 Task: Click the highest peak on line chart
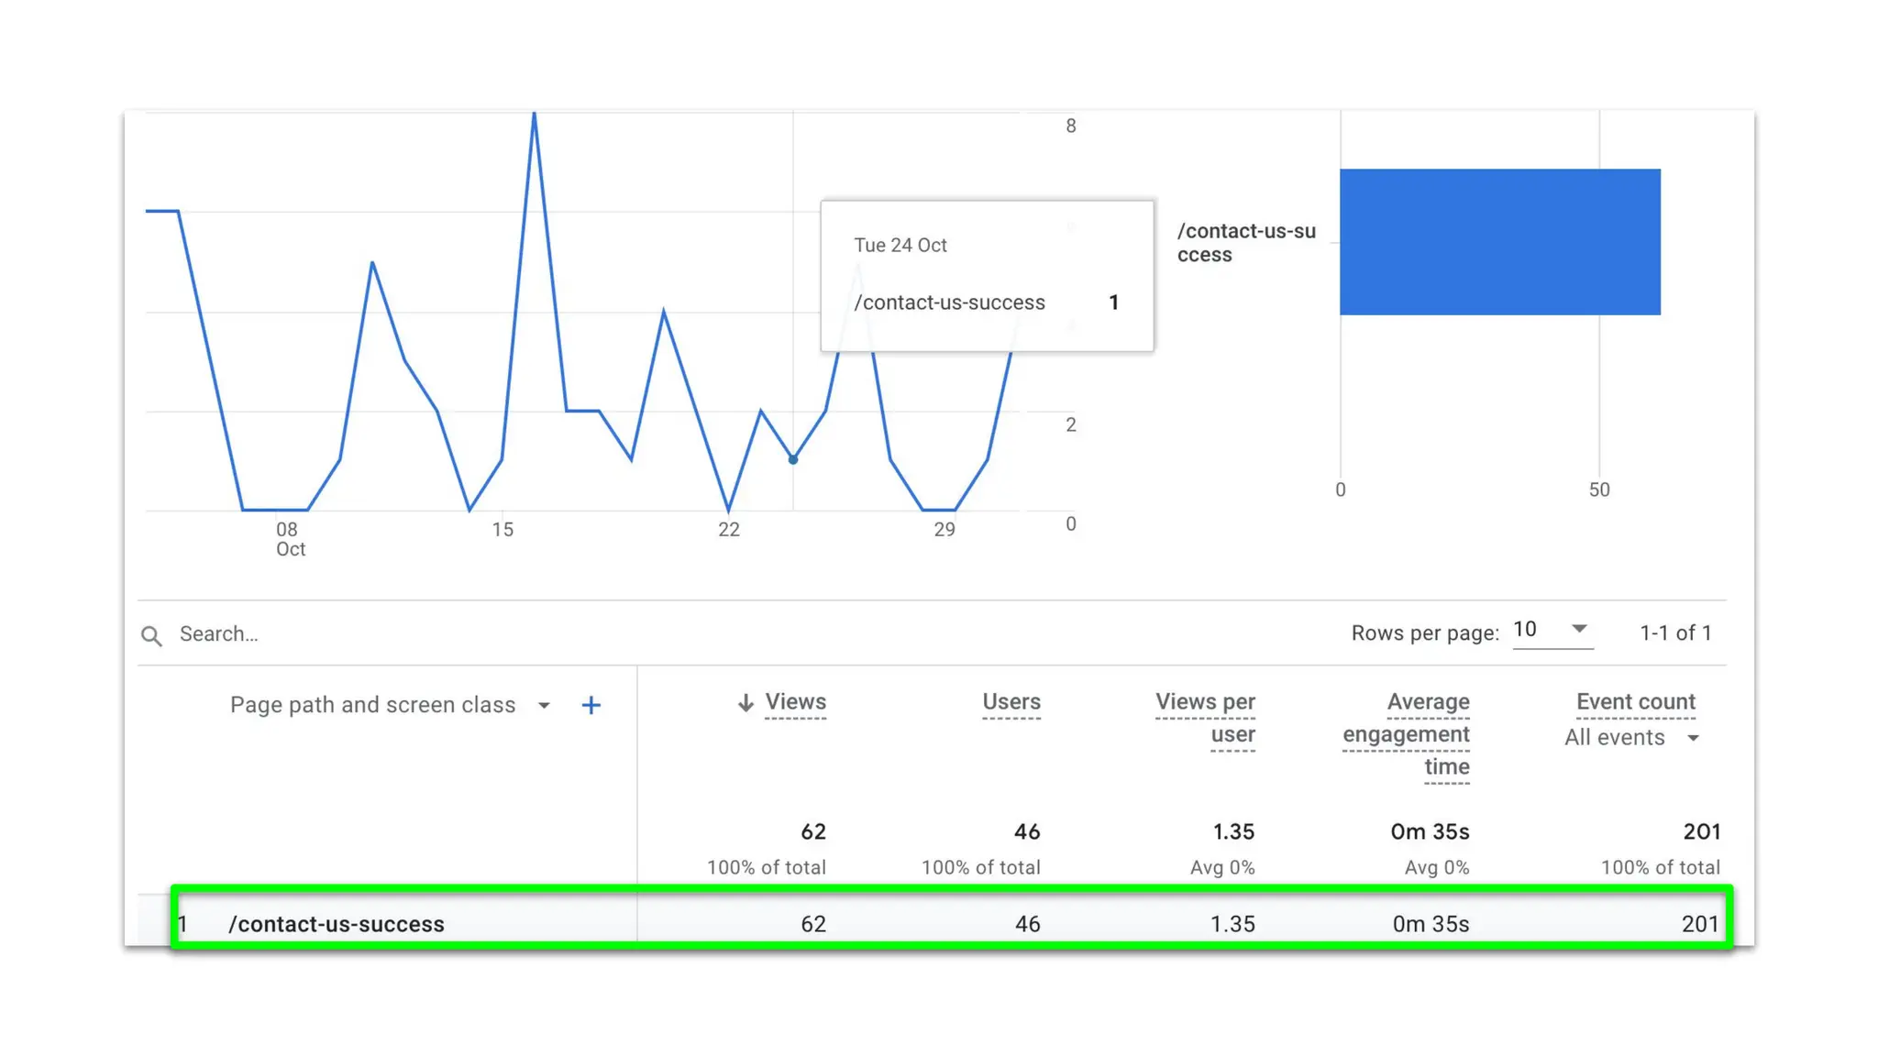click(535, 115)
